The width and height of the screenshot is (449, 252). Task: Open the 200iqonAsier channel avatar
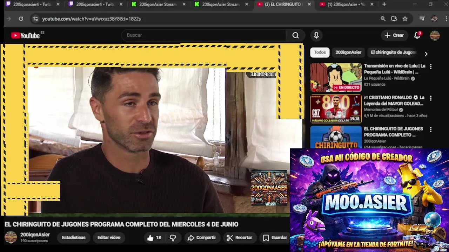(x=11, y=237)
